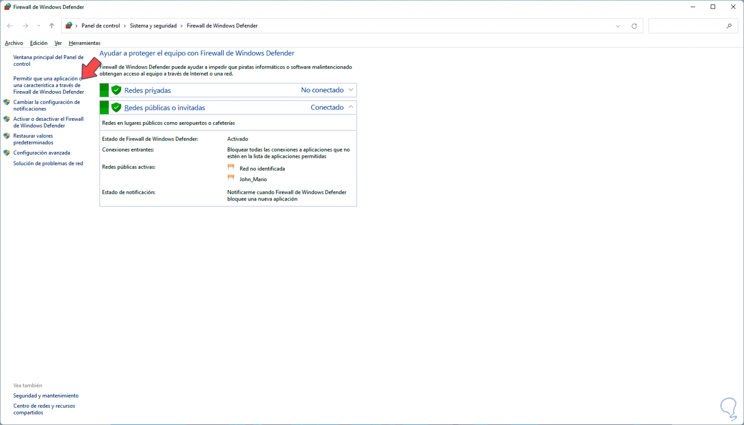
Task: Click Restaurar valores predeterminados link
Action: click(x=33, y=139)
